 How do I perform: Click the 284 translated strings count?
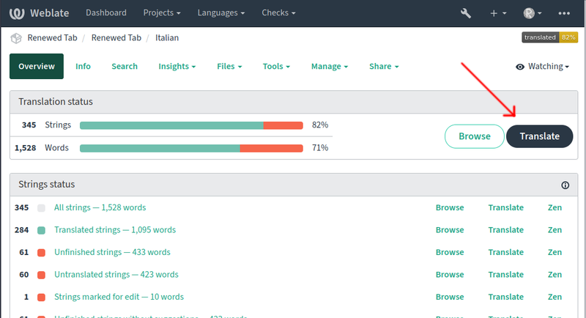tap(22, 230)
